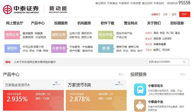The height and width of the screenshot is (112, 194).
Task: Click the 中泰资管 top link
Action: [x=136, y=3]
